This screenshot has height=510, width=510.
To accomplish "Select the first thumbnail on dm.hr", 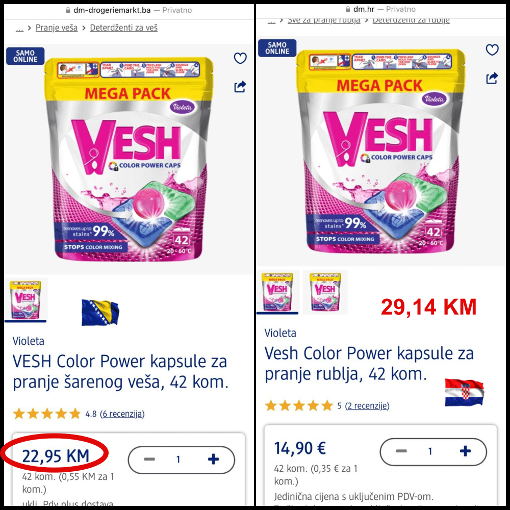I will pos(277,291).
